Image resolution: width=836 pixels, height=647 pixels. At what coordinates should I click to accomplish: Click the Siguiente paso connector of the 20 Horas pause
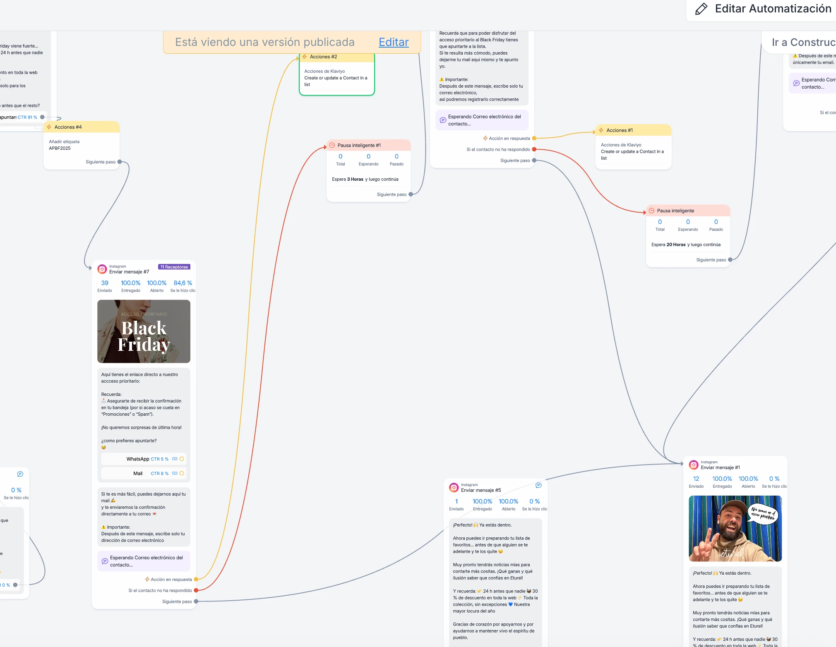click(730, 260)
